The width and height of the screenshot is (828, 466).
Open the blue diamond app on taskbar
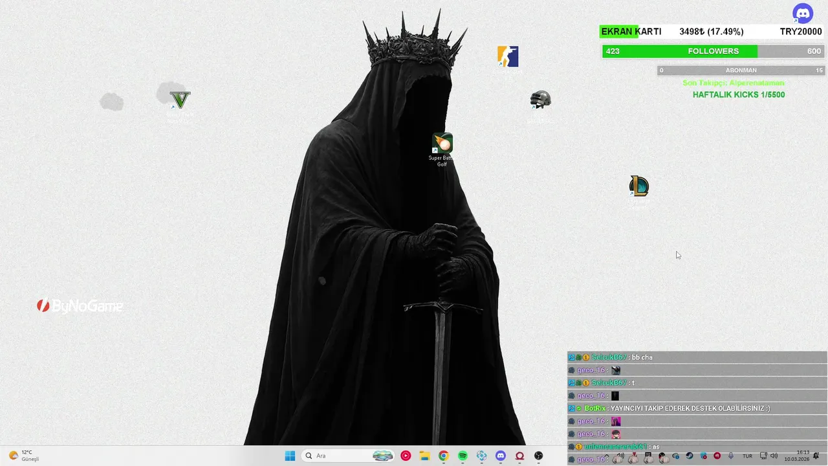coord(481,456)
